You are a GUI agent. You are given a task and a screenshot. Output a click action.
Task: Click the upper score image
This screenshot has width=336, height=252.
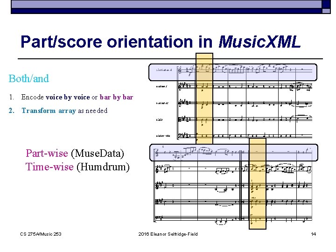coord(234,102)
